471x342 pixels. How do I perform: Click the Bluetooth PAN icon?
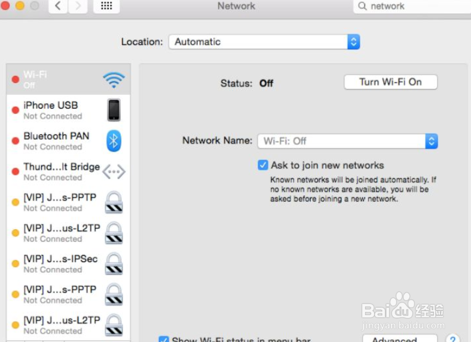114,141
